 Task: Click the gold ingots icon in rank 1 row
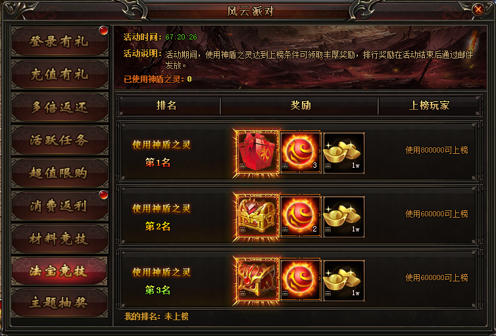coord(344,153)
